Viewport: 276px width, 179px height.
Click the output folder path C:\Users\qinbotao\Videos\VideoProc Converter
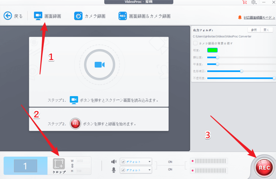click(x=222, y=36)
